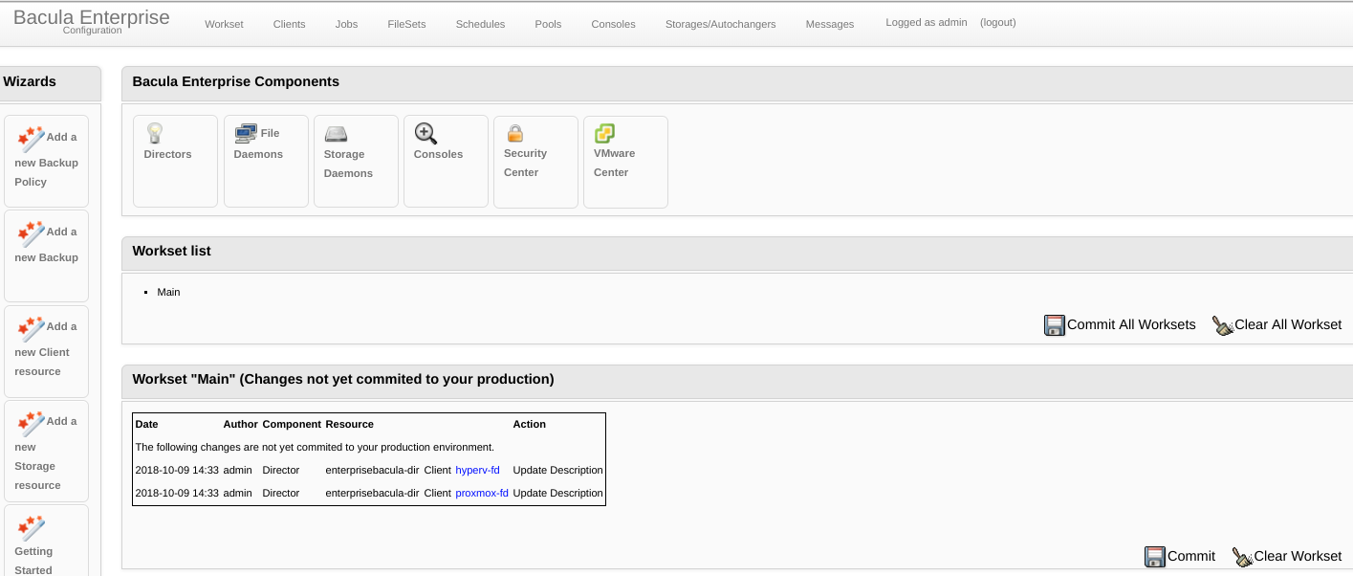The width and height of the screenshot is (1353, 576).
Task: Click the Action column header
Action: 529,424
